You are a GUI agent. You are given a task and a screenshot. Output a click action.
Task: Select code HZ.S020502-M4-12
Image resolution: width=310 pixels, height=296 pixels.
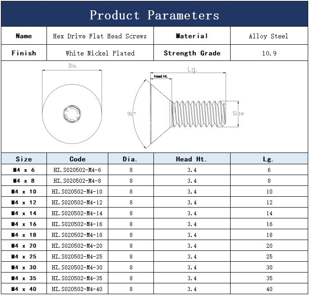click(78, 203)
